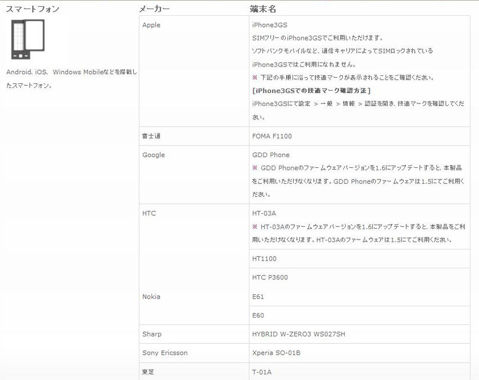Click the GDD Phone device name

(270, 155)
